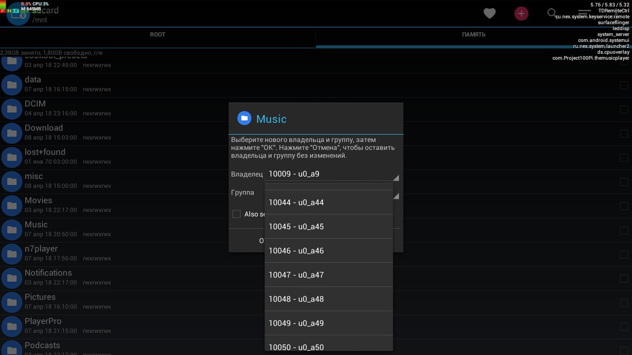
Task: Choose owner 10046 - u0_a46
Action: 329,250
